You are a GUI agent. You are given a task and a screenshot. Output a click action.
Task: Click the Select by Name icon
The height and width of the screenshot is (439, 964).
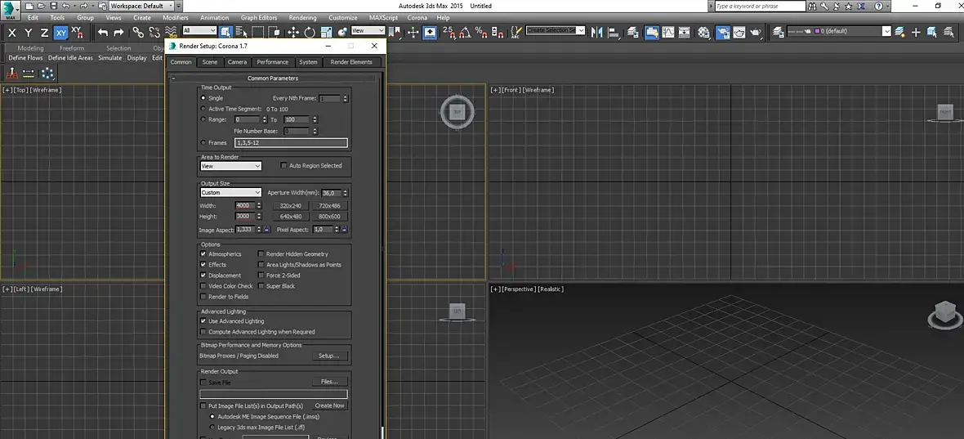pyautogui.click(x=242, y=33)
